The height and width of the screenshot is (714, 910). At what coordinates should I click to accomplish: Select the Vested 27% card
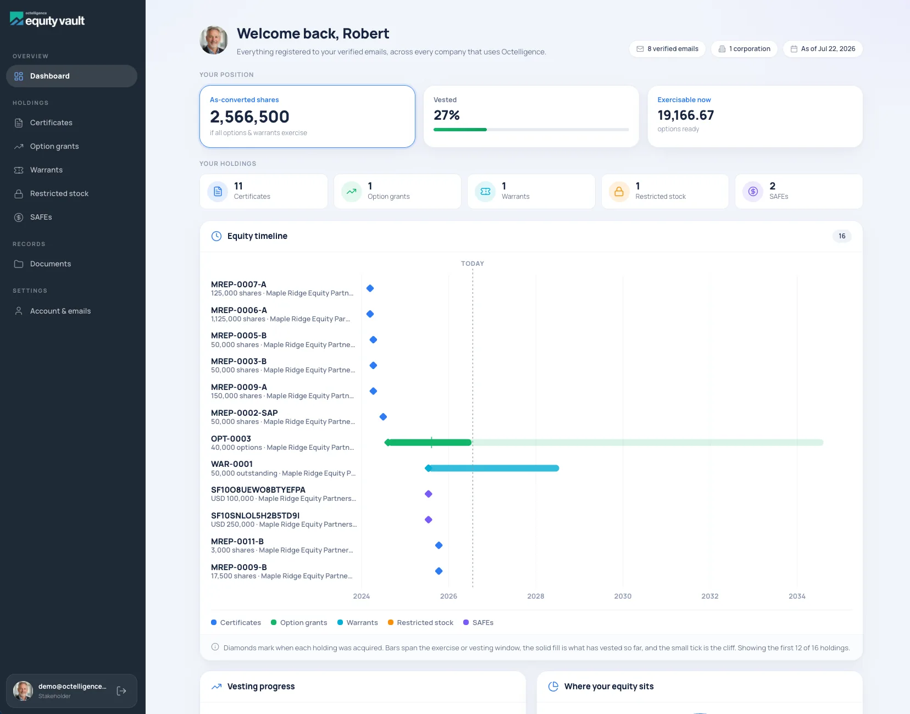[x=531, y=116]
